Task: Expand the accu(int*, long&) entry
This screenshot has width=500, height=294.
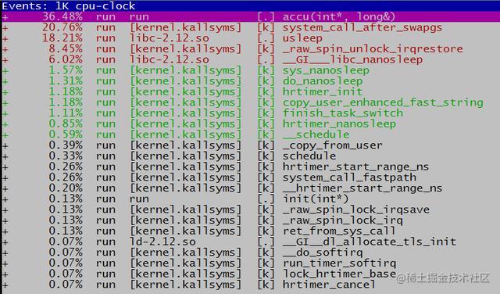Action: [5, 17]
